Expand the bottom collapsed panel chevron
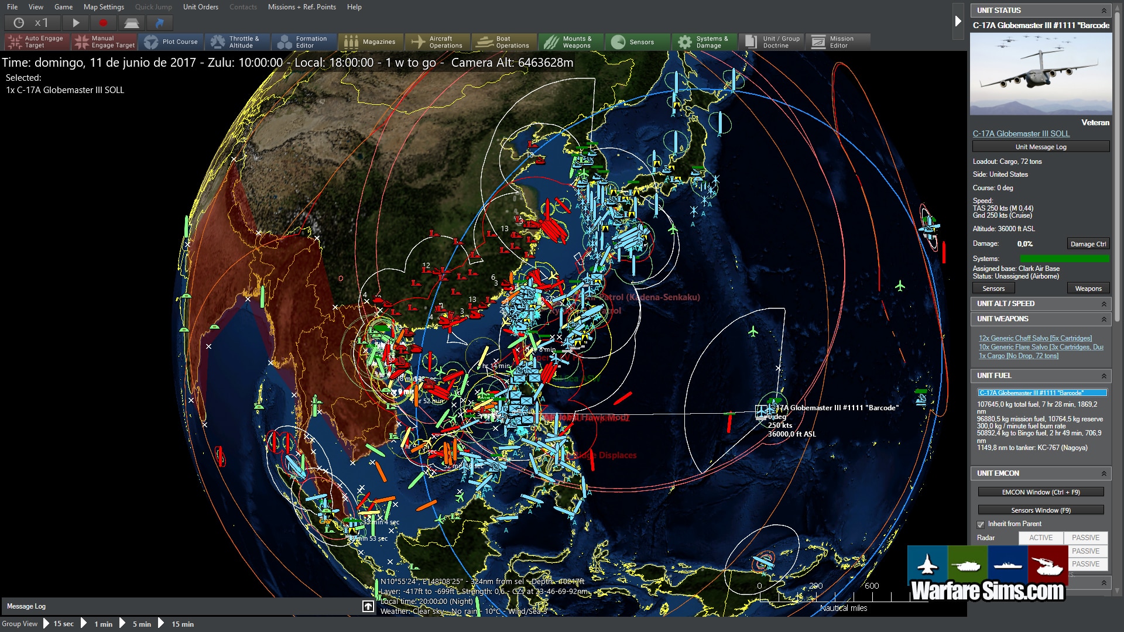Image resolution: width=1124 pixels, height=632 pixels. (x=1104, y=583)
